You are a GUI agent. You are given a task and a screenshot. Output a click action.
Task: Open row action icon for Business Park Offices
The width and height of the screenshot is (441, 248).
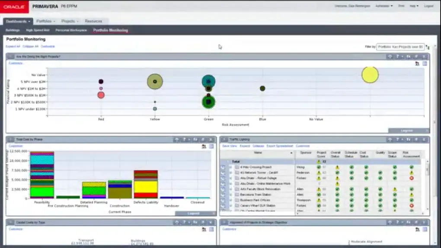pyautogui.click(x=223, y=200)
